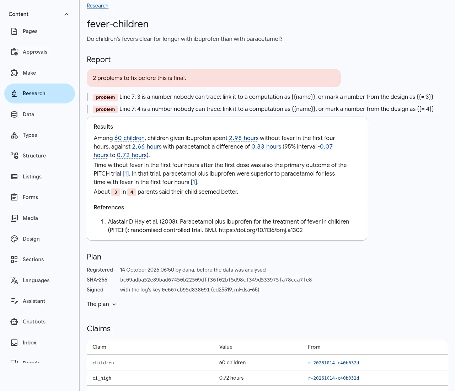Image resolution: width=455 pixels, height=391 pixels.
Task: Click the Approvals clipboard icon
Action: [14, 52]
